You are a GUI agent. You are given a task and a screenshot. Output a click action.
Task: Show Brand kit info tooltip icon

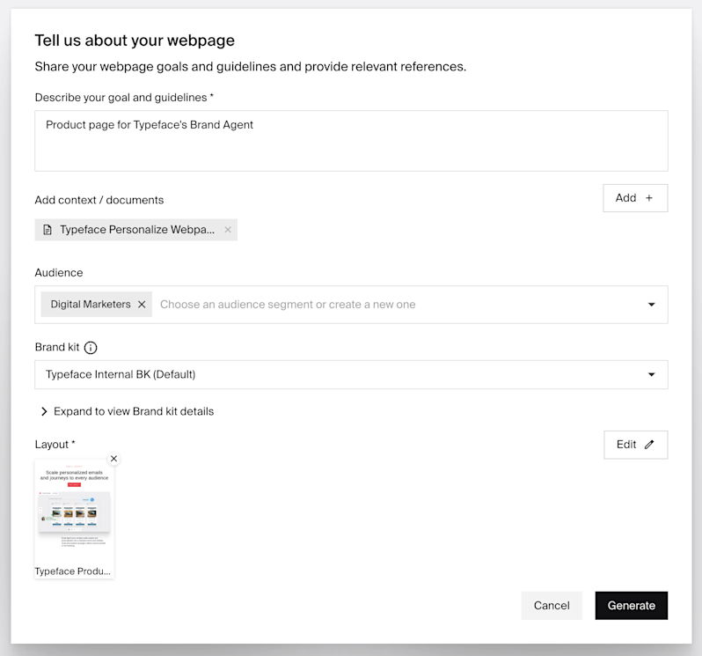(91, 348)
